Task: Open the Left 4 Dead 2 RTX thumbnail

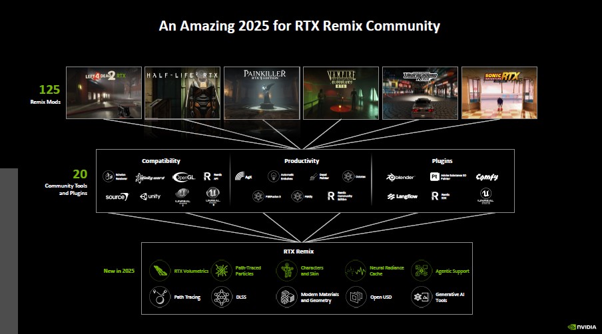Action: (104, 92)
